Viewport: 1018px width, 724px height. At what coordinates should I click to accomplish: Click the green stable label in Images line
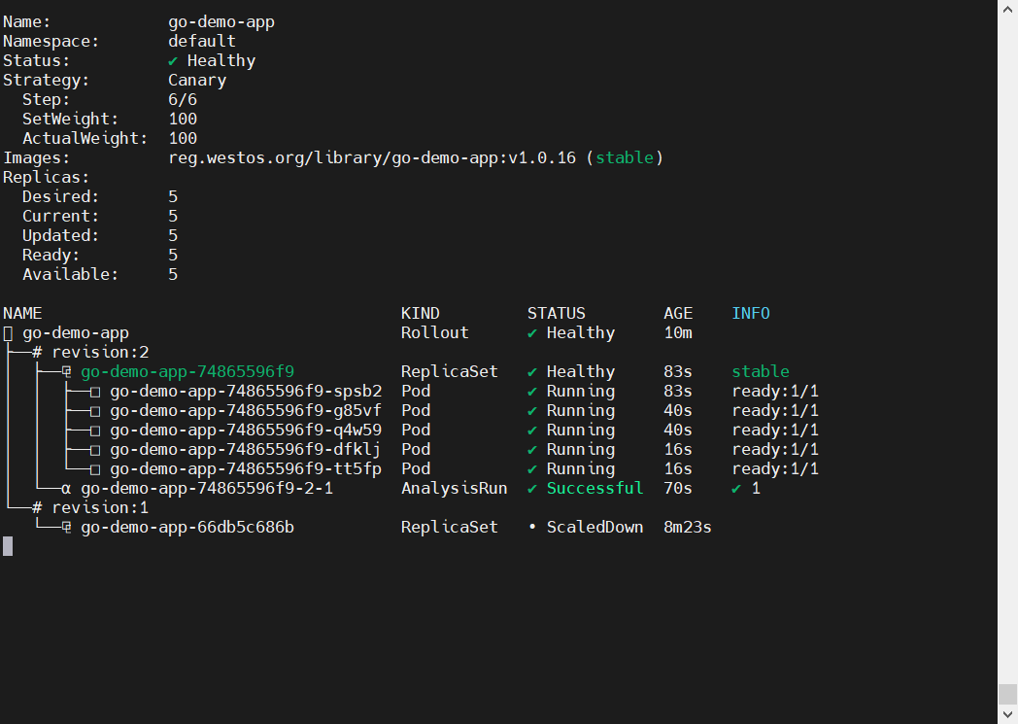pyautogui.click(x=624, y=158)
